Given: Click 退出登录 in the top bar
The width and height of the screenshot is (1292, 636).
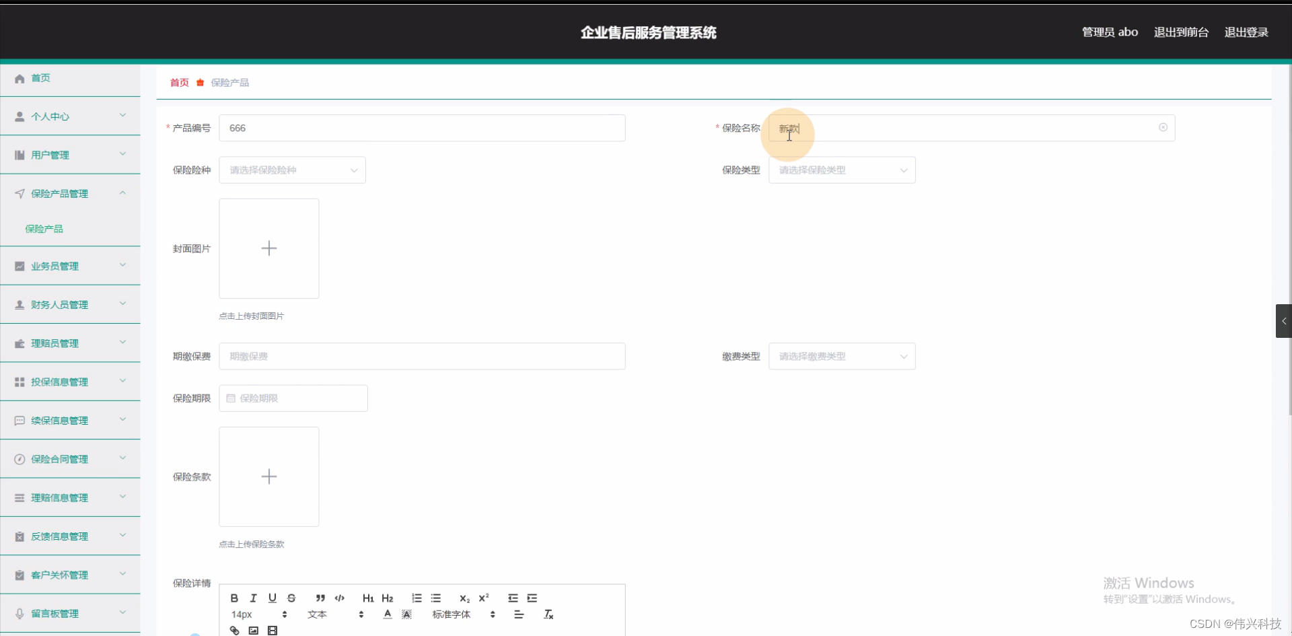Looking at the screenshot, I should [x=1246, y=32].
